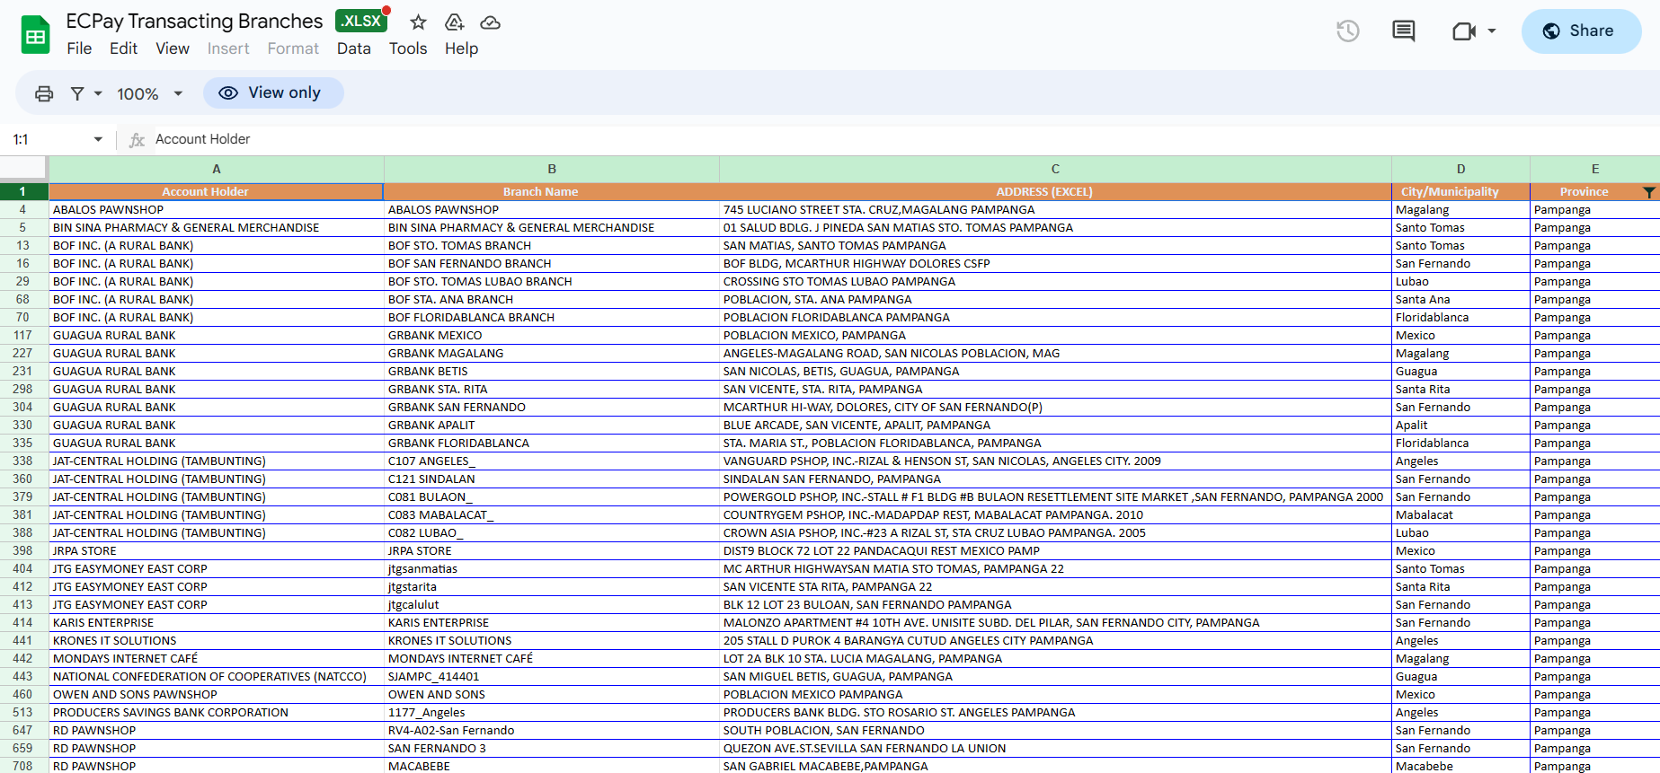
Task: Expand the meeting camera options arrow
Action: click(1492, 31)
